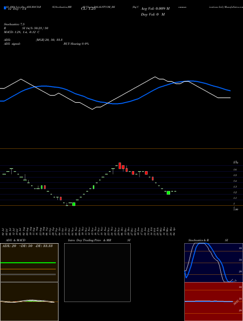Click the 'ADX: 20 +DY: 50 -DY: 33.33' header
This screenshot has width=243, height=321.
click(27, 246)
